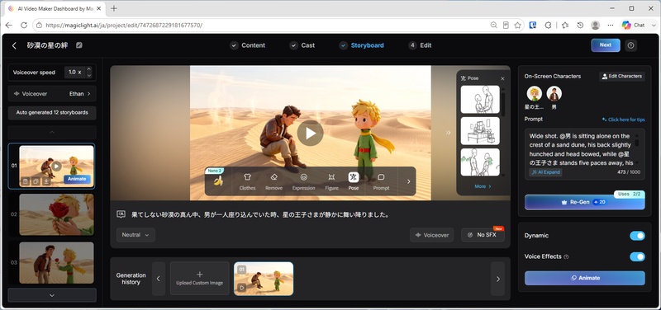Click Upload Custom Image
This screenshot has width=661, height=310.
(199, 279)
